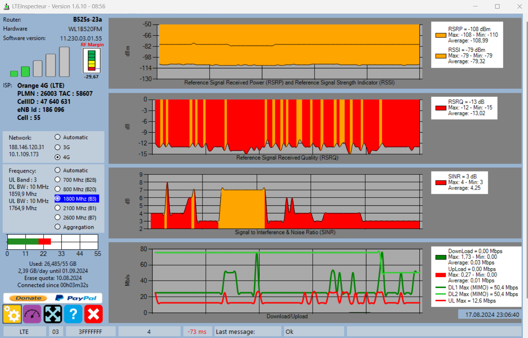Select the 2600 Mhz (B7) band
Screen dimensions: 528x338
[x=75, y=218]
